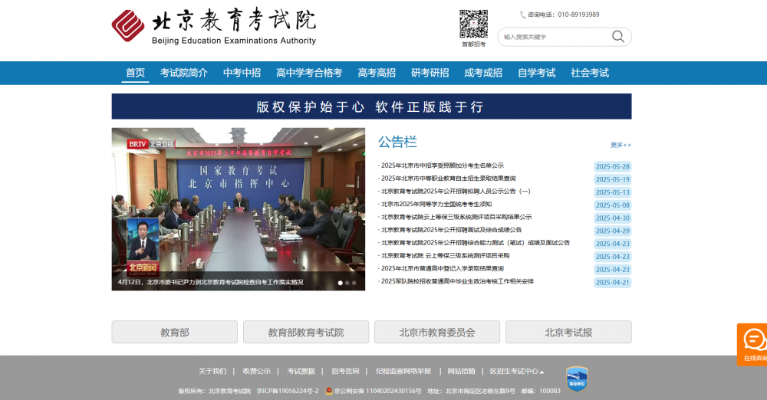Open 更多>> link in 公告栏
The width and height of the screenshot is (767, 400).
(621, 145)
